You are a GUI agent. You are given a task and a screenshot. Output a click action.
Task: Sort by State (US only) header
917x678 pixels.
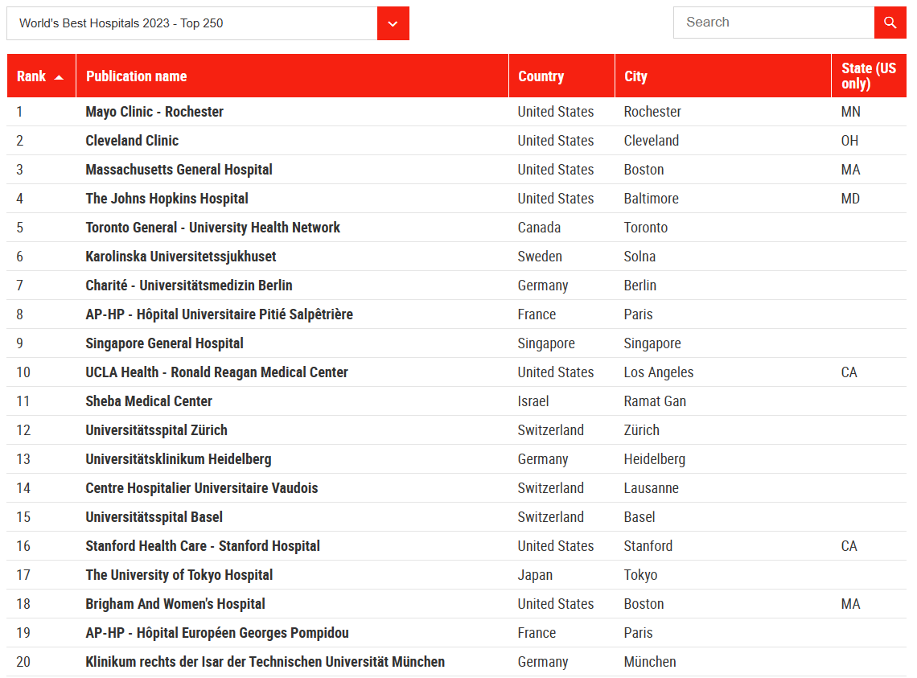(x=869, y=76)
